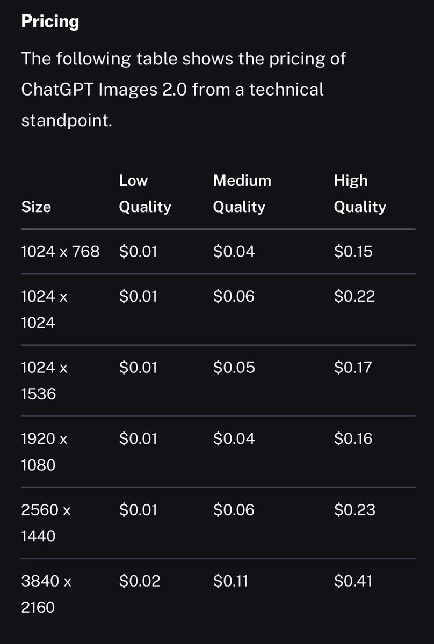Click the High Quality column header
434x644 pixels.
click(360, 194)
